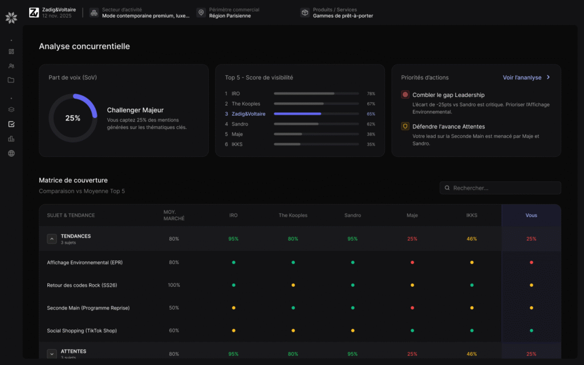
Task: Open the dashboard grid icon in sidebar
Action: click(11, 51)
